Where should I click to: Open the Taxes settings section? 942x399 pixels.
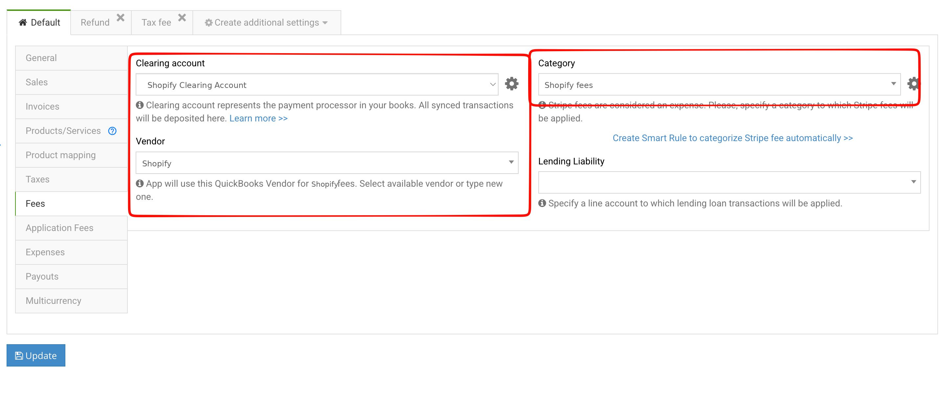pyautogui.click(x=71, y=179)
